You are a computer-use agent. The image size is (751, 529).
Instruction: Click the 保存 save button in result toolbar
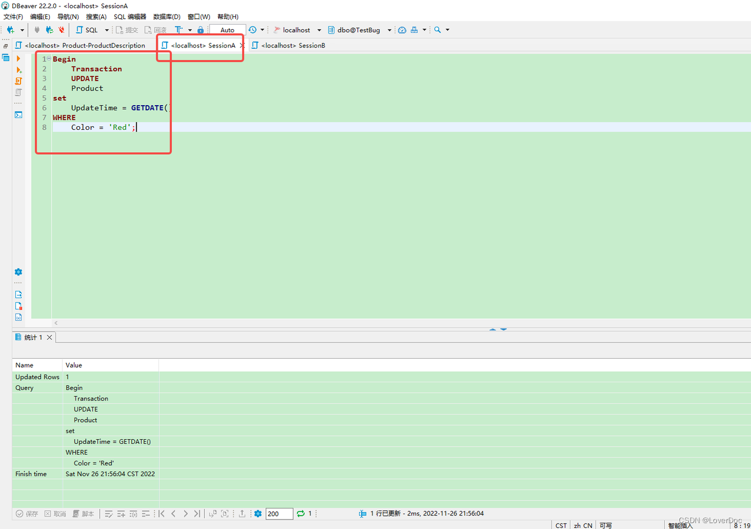pyautogui.click(x=27, y=514)
